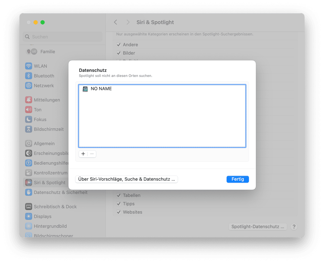Click the Tipps category label
Image resolution: width=324 pixels, height=263 pixels.
tap(129, 204)
